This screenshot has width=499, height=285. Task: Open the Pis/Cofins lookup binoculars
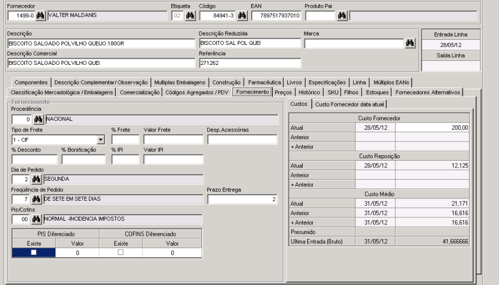36,219
